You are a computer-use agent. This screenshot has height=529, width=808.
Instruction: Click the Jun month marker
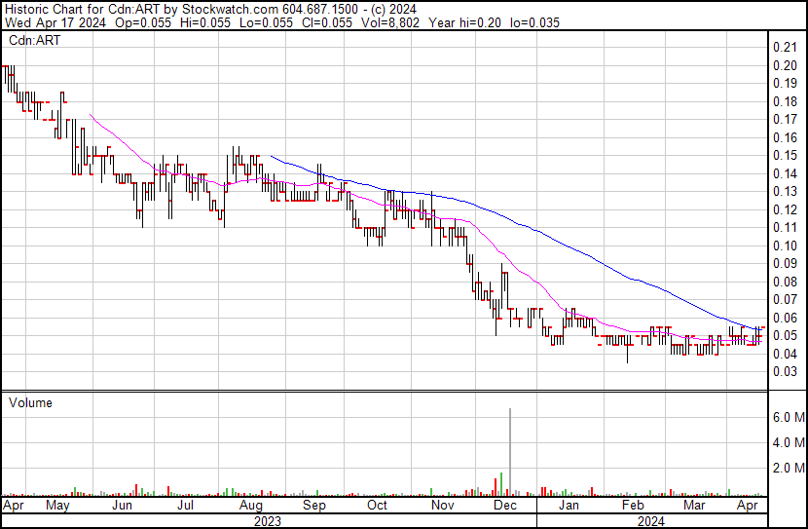122,506
